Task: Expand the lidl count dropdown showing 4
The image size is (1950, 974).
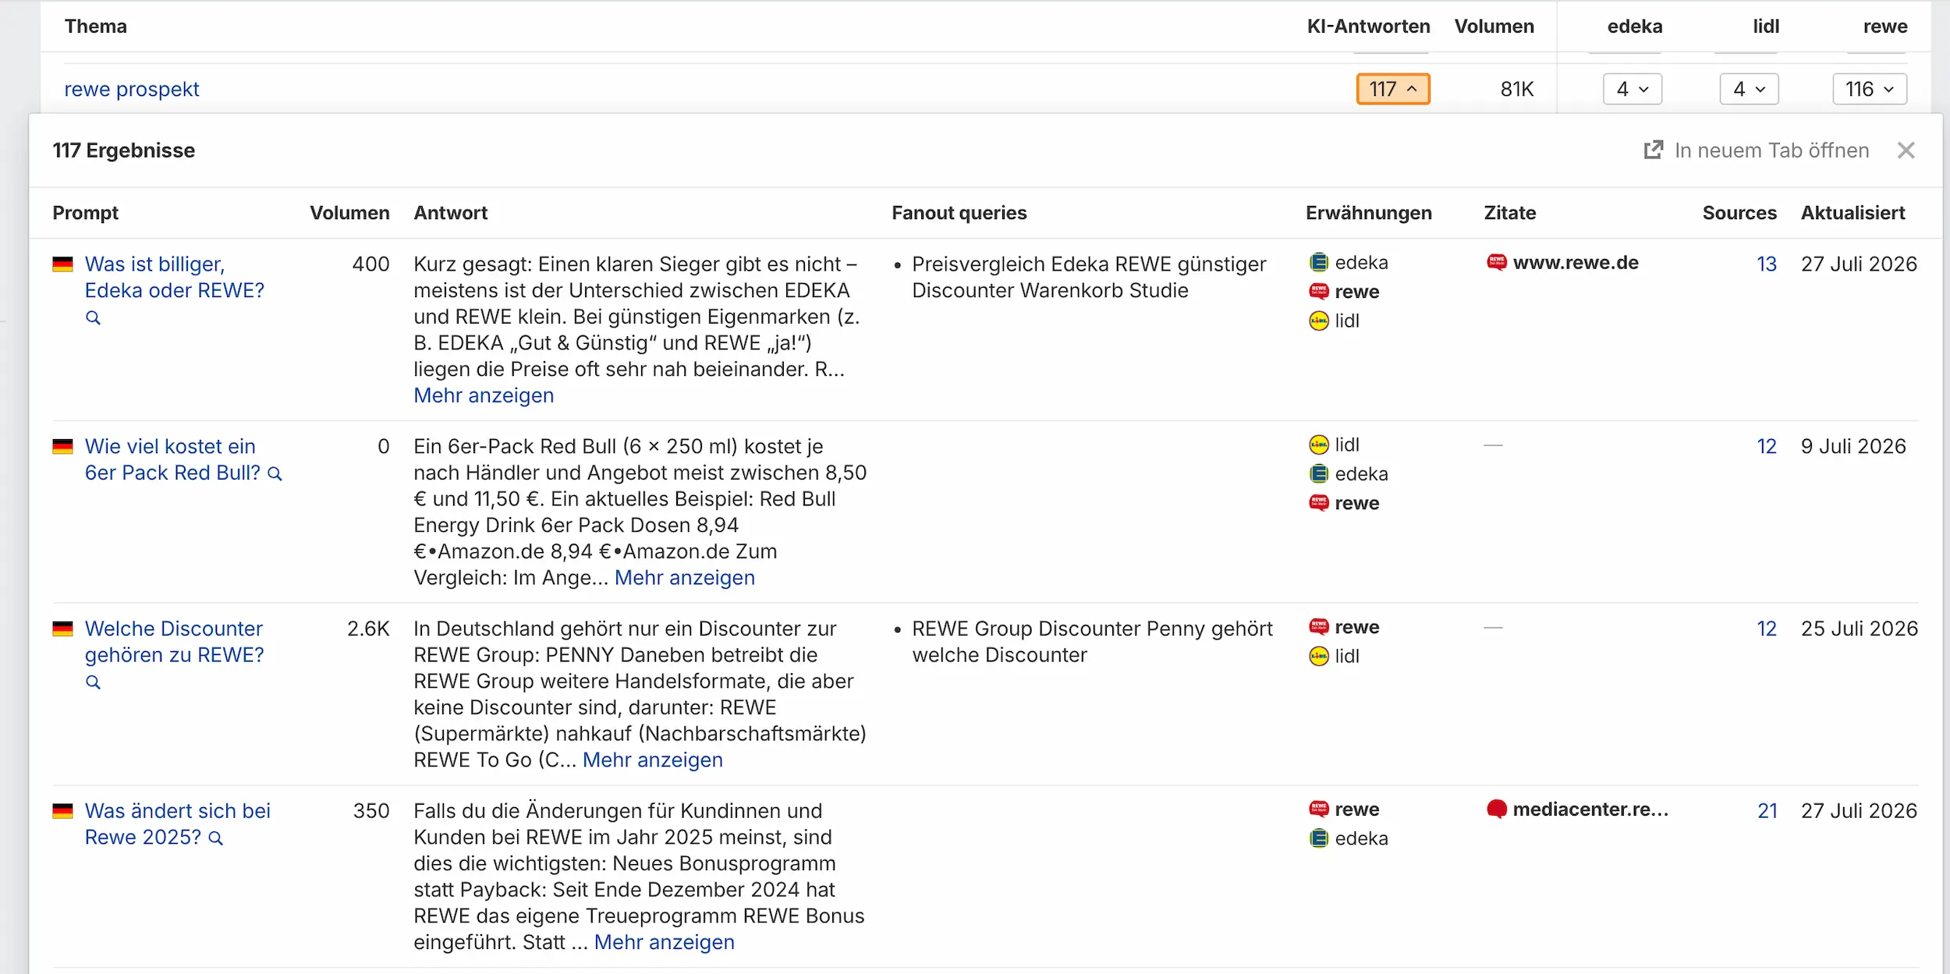Action: tap(1749, 89)
